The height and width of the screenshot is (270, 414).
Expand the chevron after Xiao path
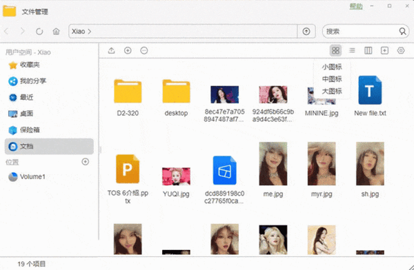tap(90, 32)
